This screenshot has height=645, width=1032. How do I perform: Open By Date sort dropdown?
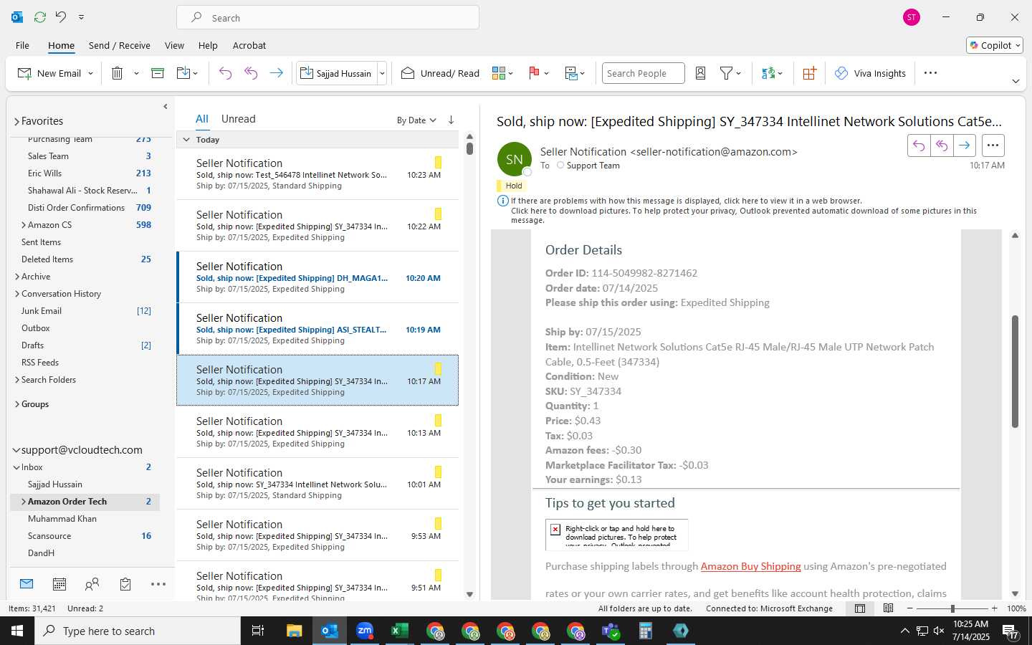pyautogui.click(x=416, y=120)
